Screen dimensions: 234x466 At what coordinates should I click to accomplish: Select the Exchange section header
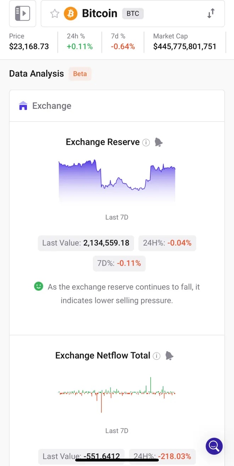(x=52, y=106)
